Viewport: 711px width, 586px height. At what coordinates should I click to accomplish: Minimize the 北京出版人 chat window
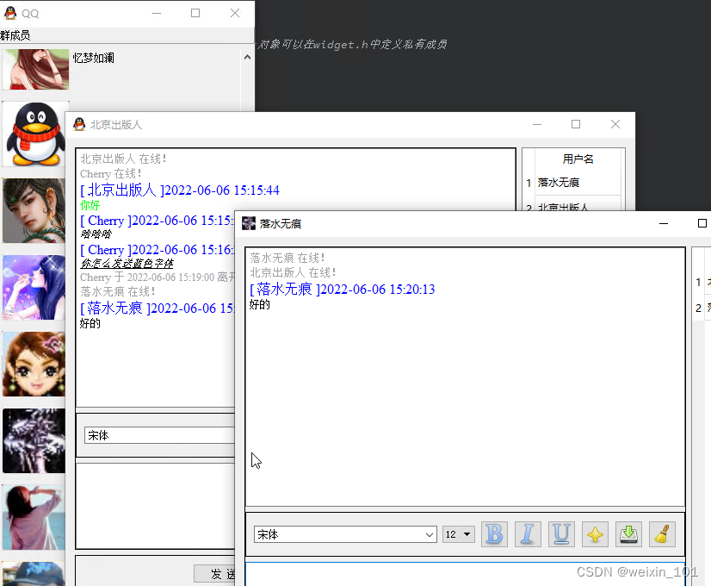pyautogui.click(x=537, y=124)
